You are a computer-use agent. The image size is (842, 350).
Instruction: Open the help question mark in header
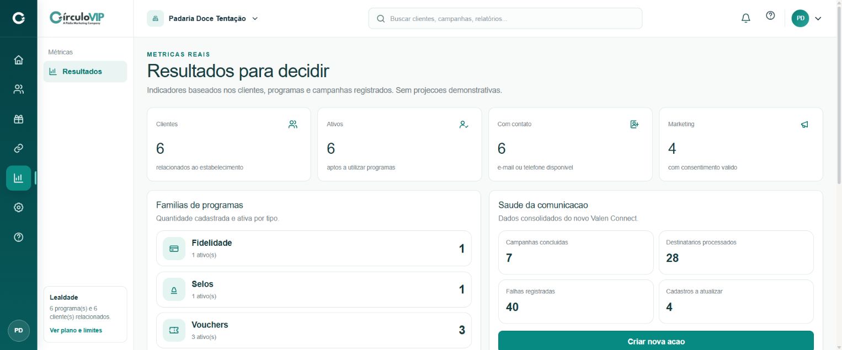tap(770, 15)
